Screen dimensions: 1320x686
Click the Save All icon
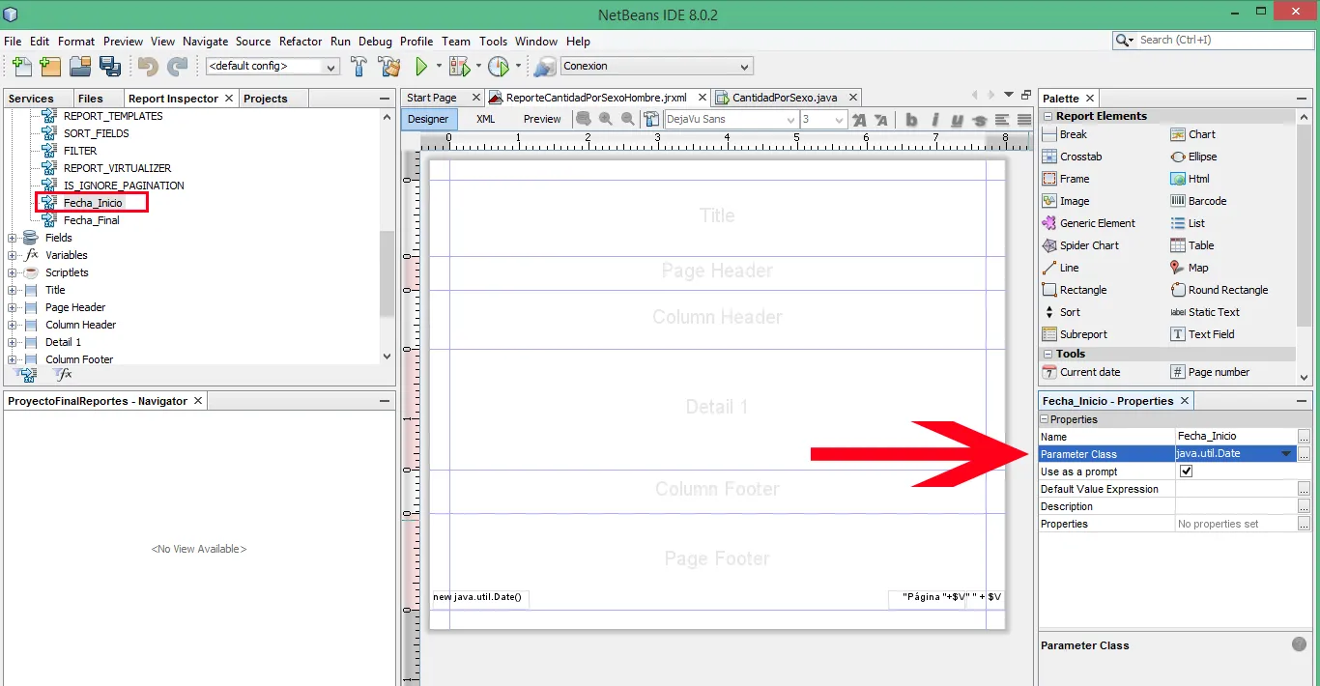tap(110, 67)
